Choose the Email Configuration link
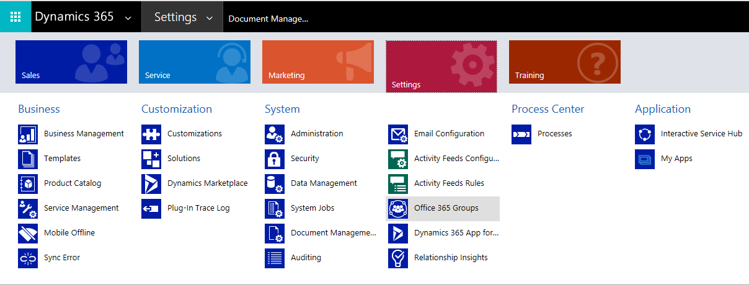Image resolution: width=749 pixels, height=285 pixels. (450, 134)
